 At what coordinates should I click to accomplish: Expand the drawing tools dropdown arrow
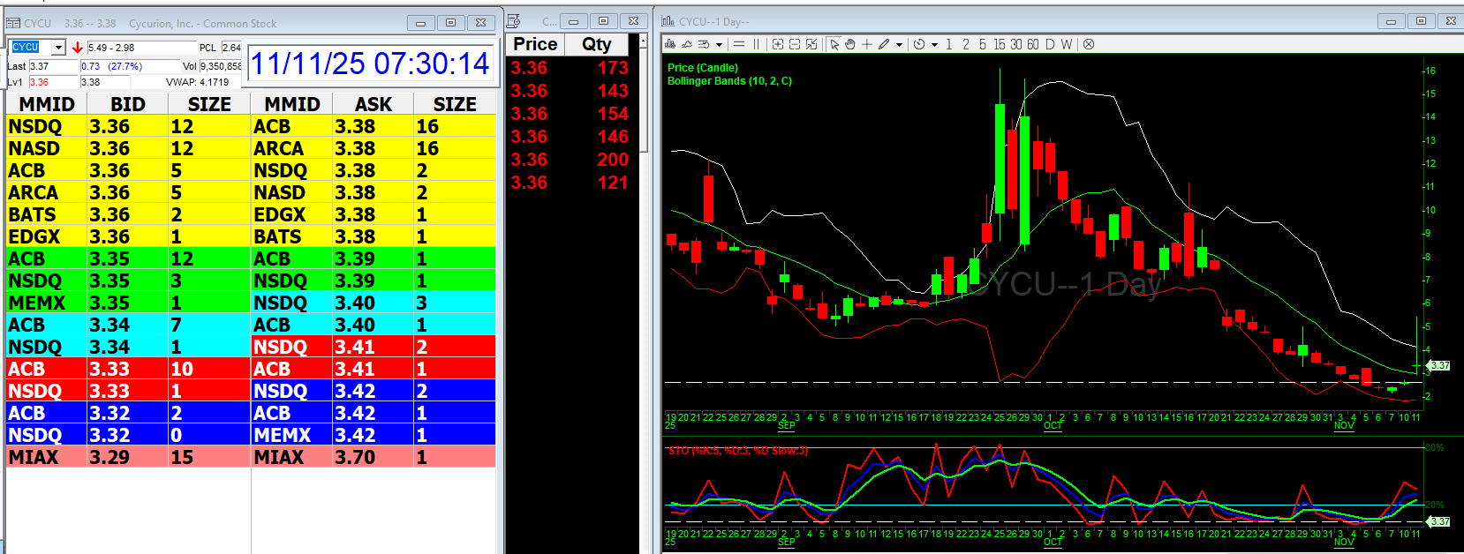click(x=899, y=45)
